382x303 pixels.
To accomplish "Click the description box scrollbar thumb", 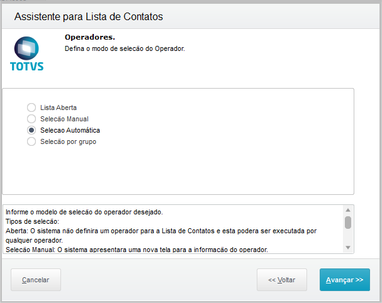I will coord(347,222).
